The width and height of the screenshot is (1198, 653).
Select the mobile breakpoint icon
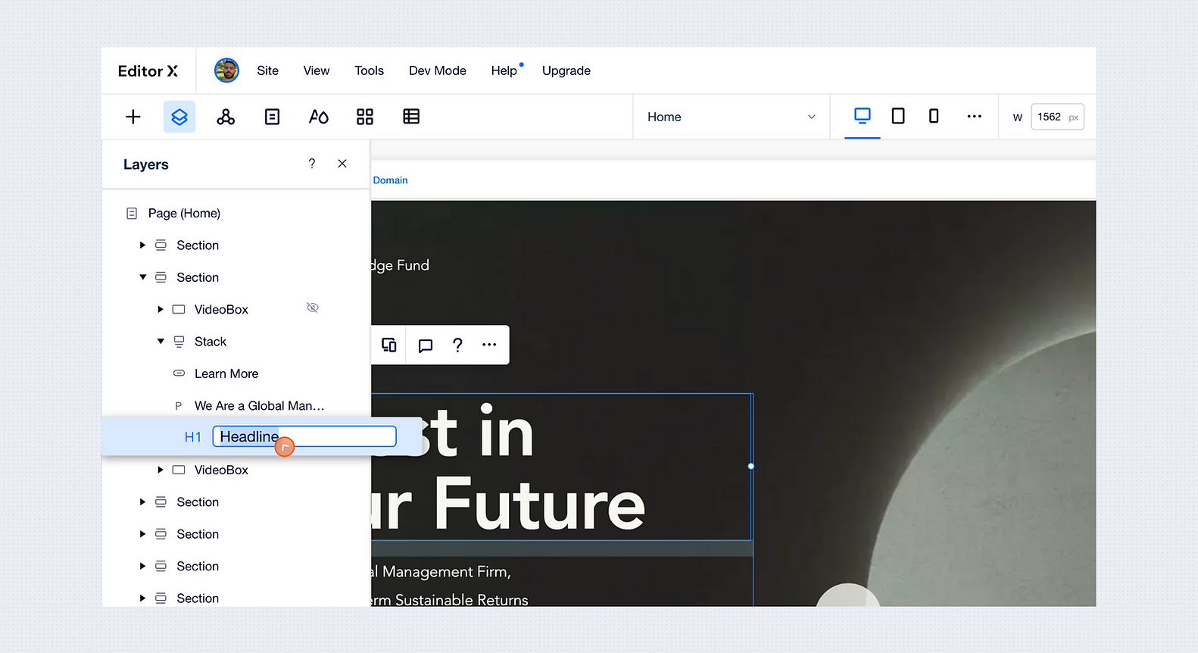click(934, 116)
